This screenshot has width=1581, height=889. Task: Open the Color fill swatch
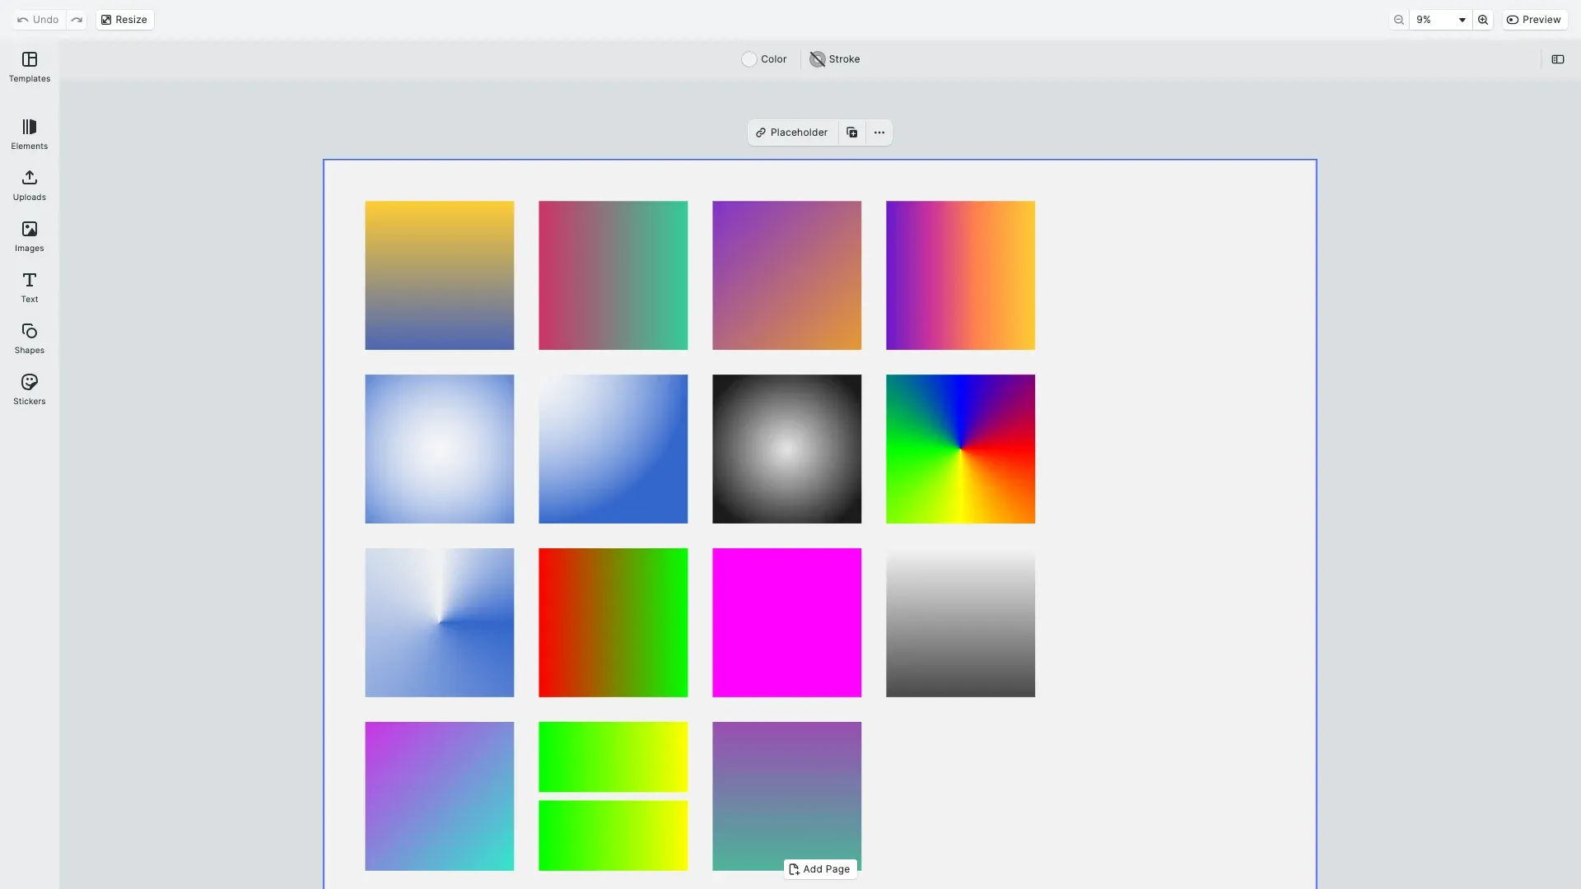click(x=764, y=59)
